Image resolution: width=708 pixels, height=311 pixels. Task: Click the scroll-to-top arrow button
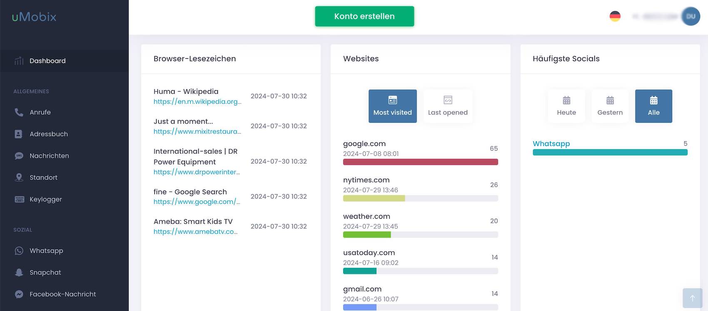click(692, 298)
